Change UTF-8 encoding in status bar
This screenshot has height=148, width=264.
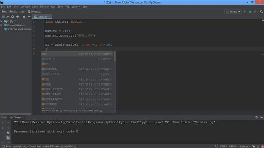(233, 146)
